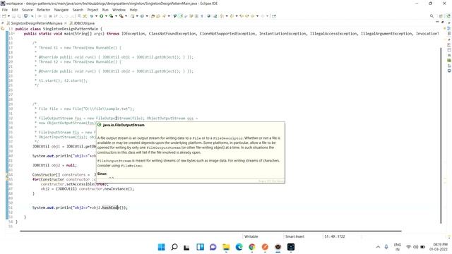452x254 pixels.
Task: Open the clock and date flyout
Action: (438, 247)
